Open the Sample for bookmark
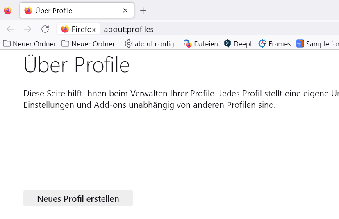The width and height of the screenshot is (339, 219). pyautogui.click(x=318, y=43)
